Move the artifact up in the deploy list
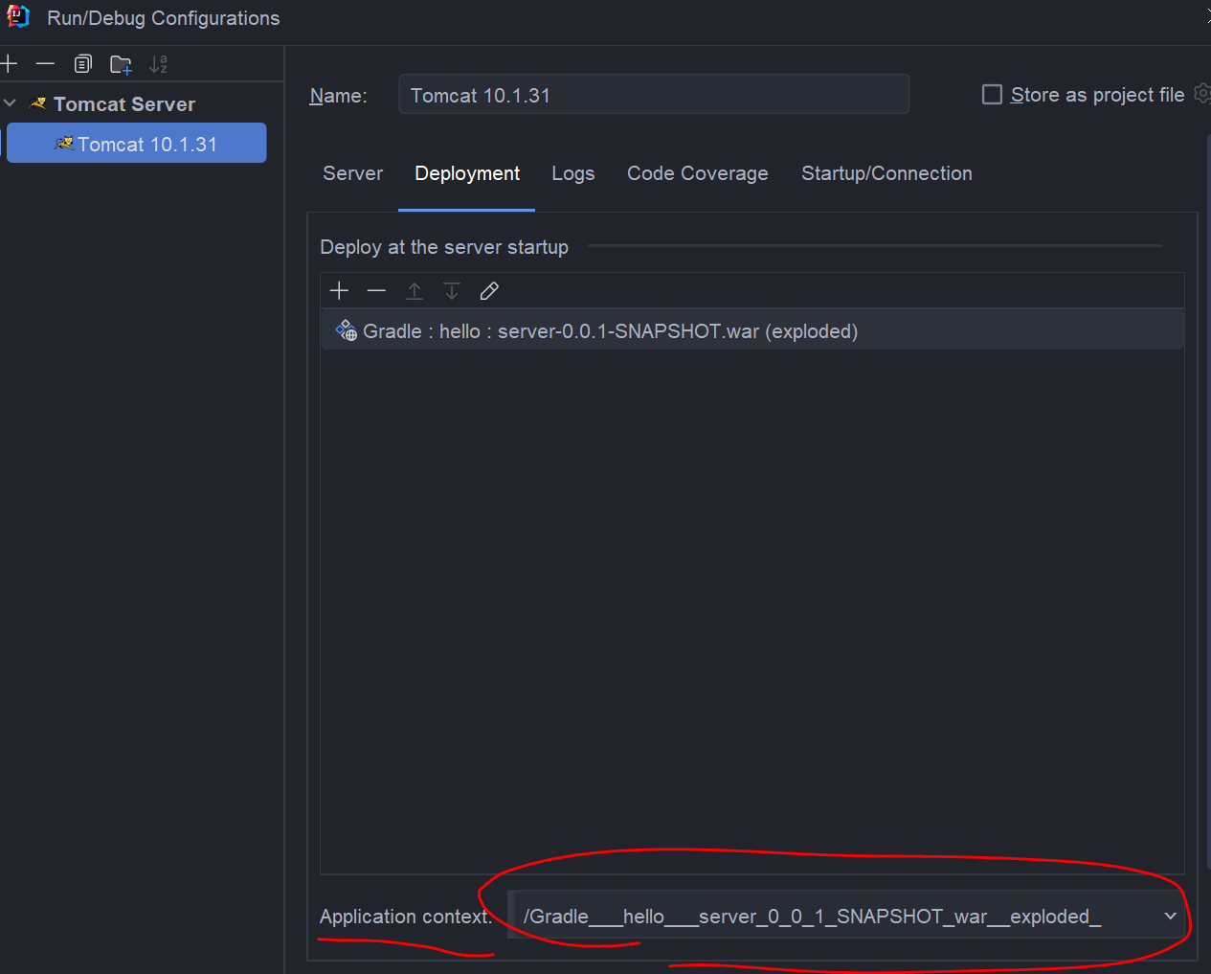 coord(415,291)
